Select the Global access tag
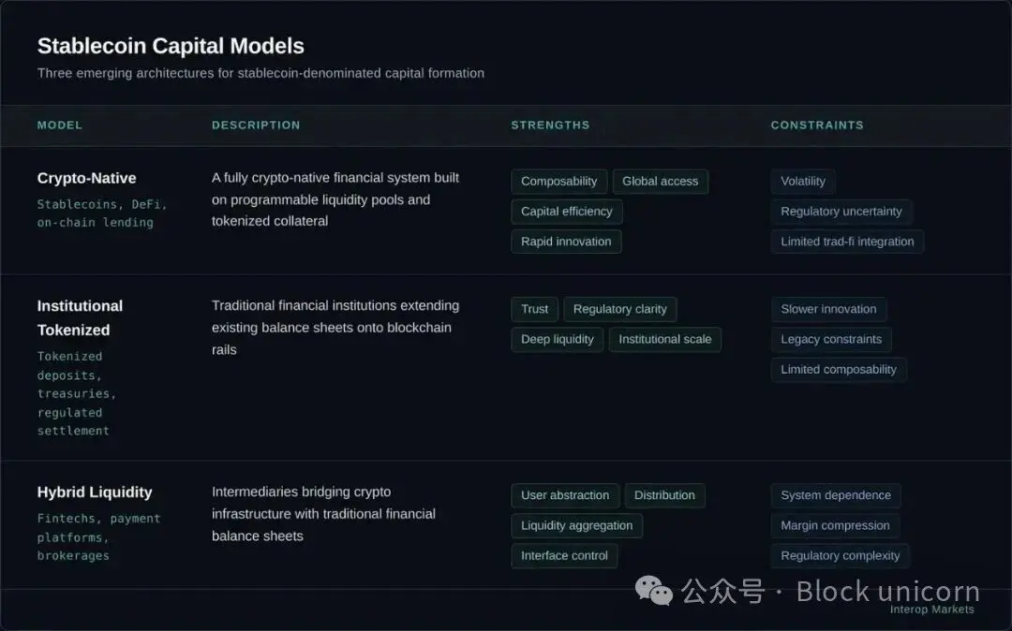 pos(660,182)
